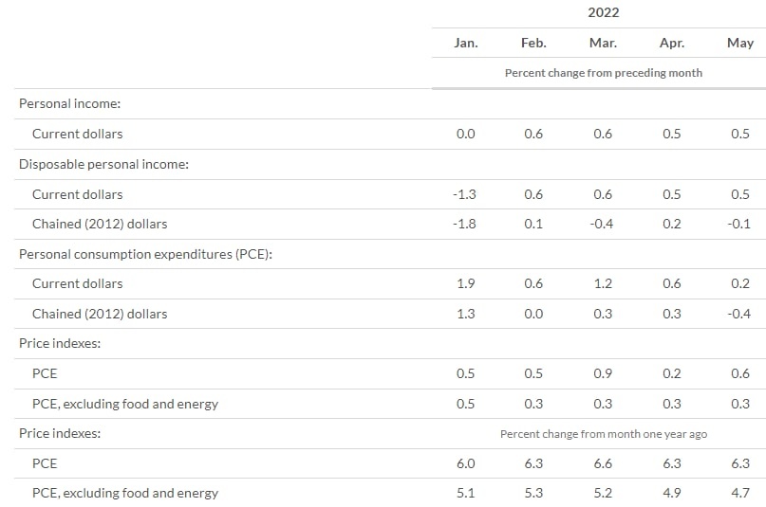Select the 6.0 value under January
Image resolution: width=766 pixels, height=507 pixels.
pos(465,463)
